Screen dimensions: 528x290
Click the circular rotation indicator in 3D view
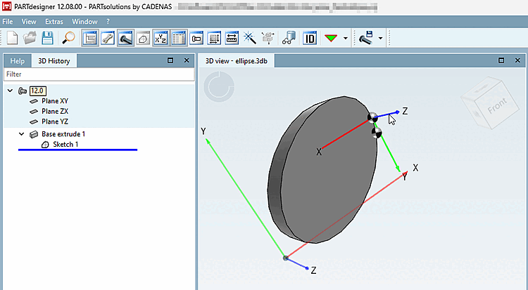[219, 86]
